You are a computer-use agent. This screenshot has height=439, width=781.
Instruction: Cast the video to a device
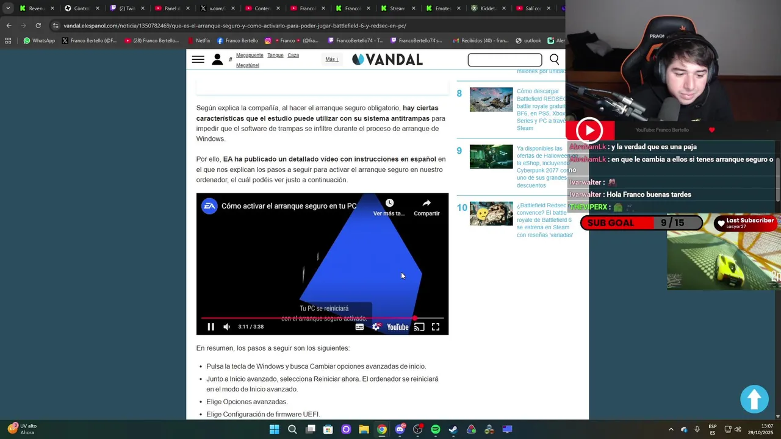point(419,327)
